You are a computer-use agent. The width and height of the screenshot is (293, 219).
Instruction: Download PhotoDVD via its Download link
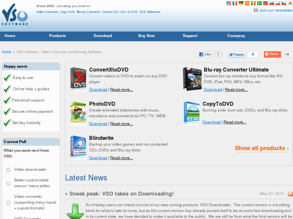[98, 124]
